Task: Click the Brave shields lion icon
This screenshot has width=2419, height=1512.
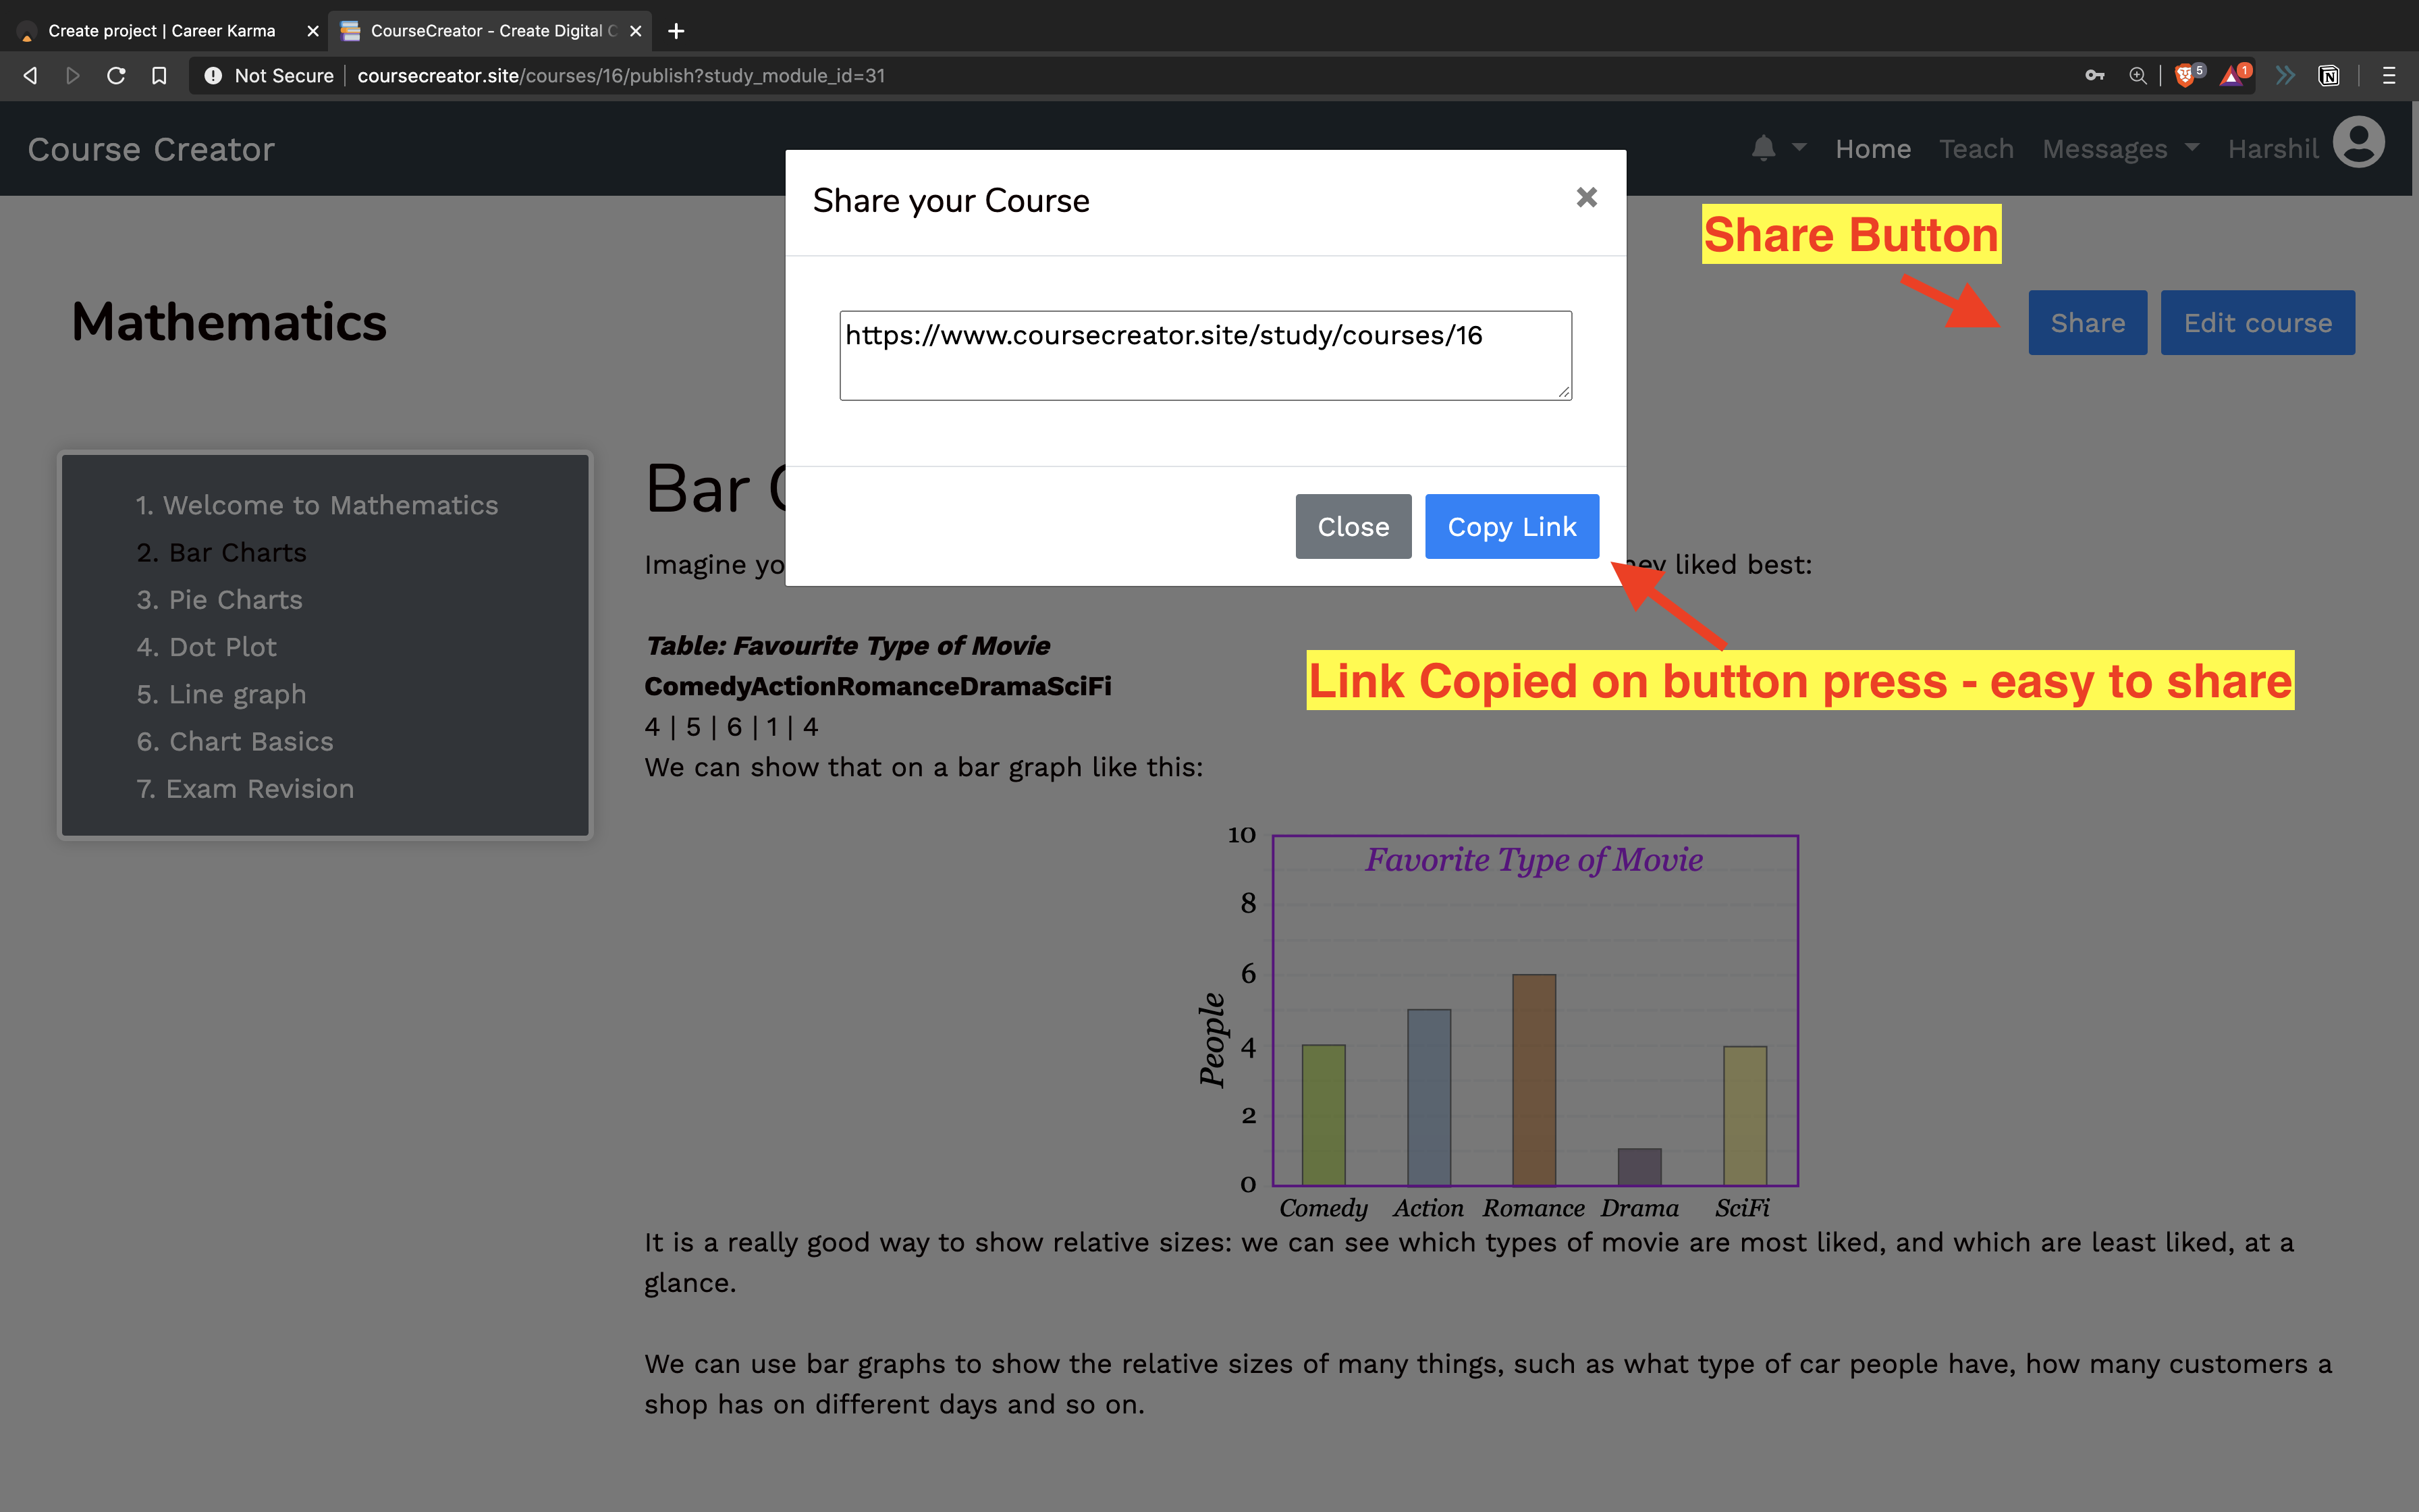Action: pos(2184,76)
